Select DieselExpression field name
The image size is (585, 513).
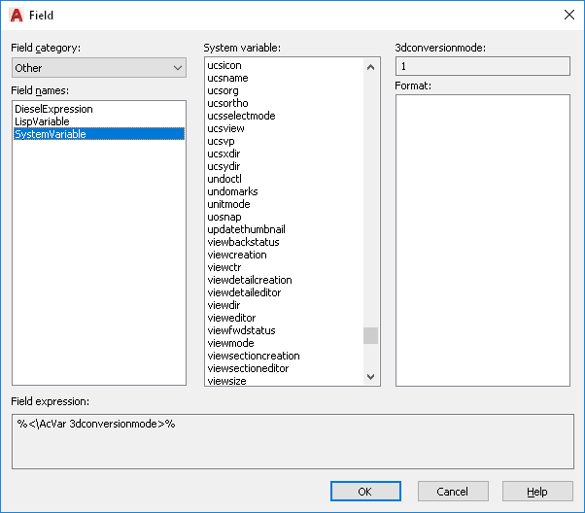pyautogui.click(x=54, y=109)
